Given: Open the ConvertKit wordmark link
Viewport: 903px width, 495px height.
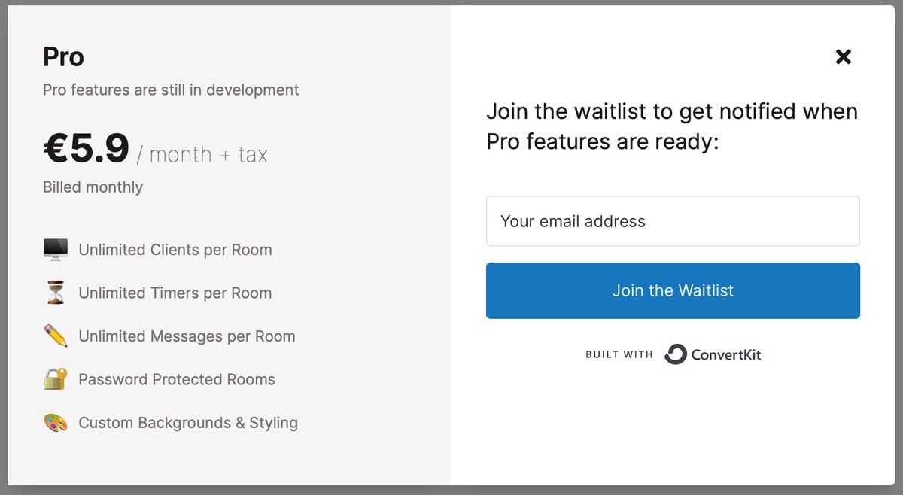Looking at the screenshot, I should pyautogui.click(x=725, y=354).
